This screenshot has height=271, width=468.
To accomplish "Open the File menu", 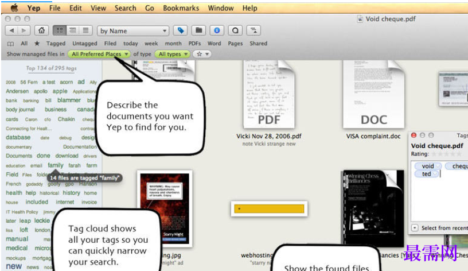I will 54,8.
